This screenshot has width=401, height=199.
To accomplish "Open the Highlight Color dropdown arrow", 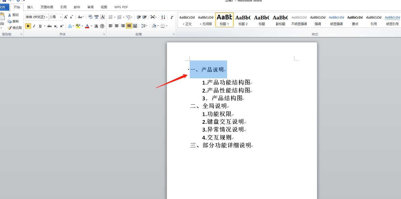I will [x=82, y=26].
